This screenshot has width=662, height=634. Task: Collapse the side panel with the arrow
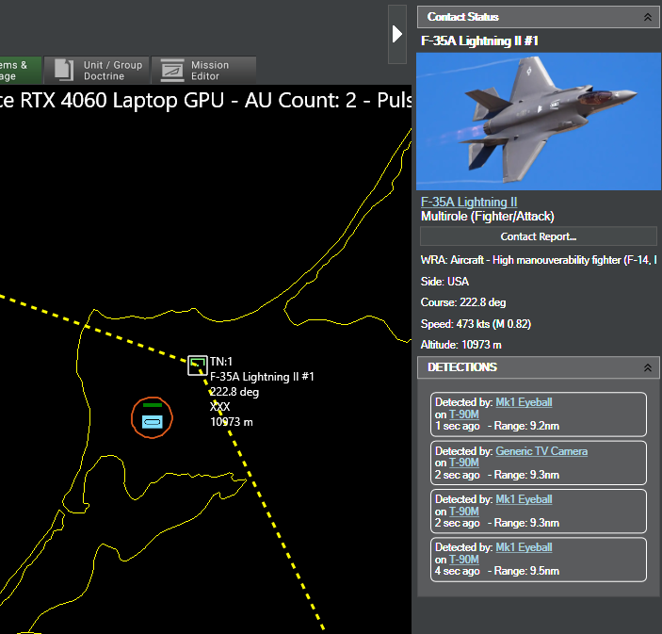(x=396, y=34)
